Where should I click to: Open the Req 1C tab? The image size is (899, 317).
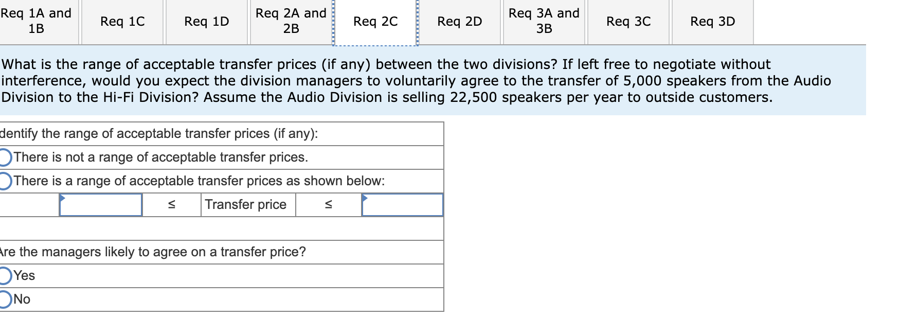[x=122, y=22]
